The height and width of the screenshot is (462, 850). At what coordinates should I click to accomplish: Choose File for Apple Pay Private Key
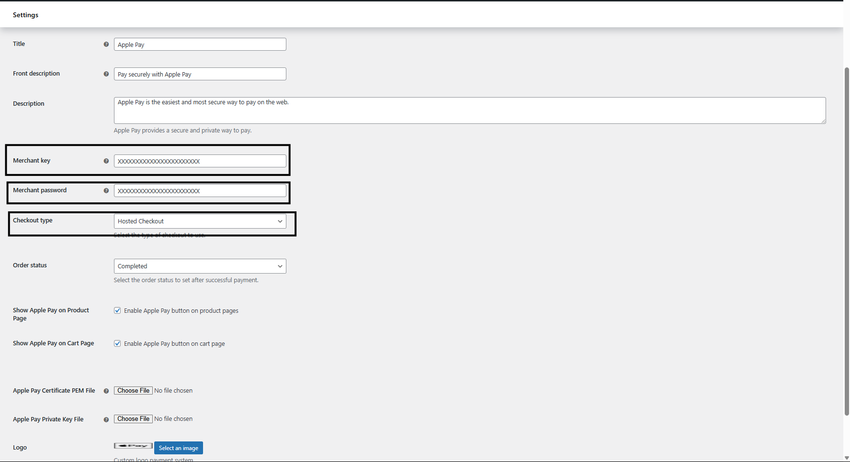133,418
